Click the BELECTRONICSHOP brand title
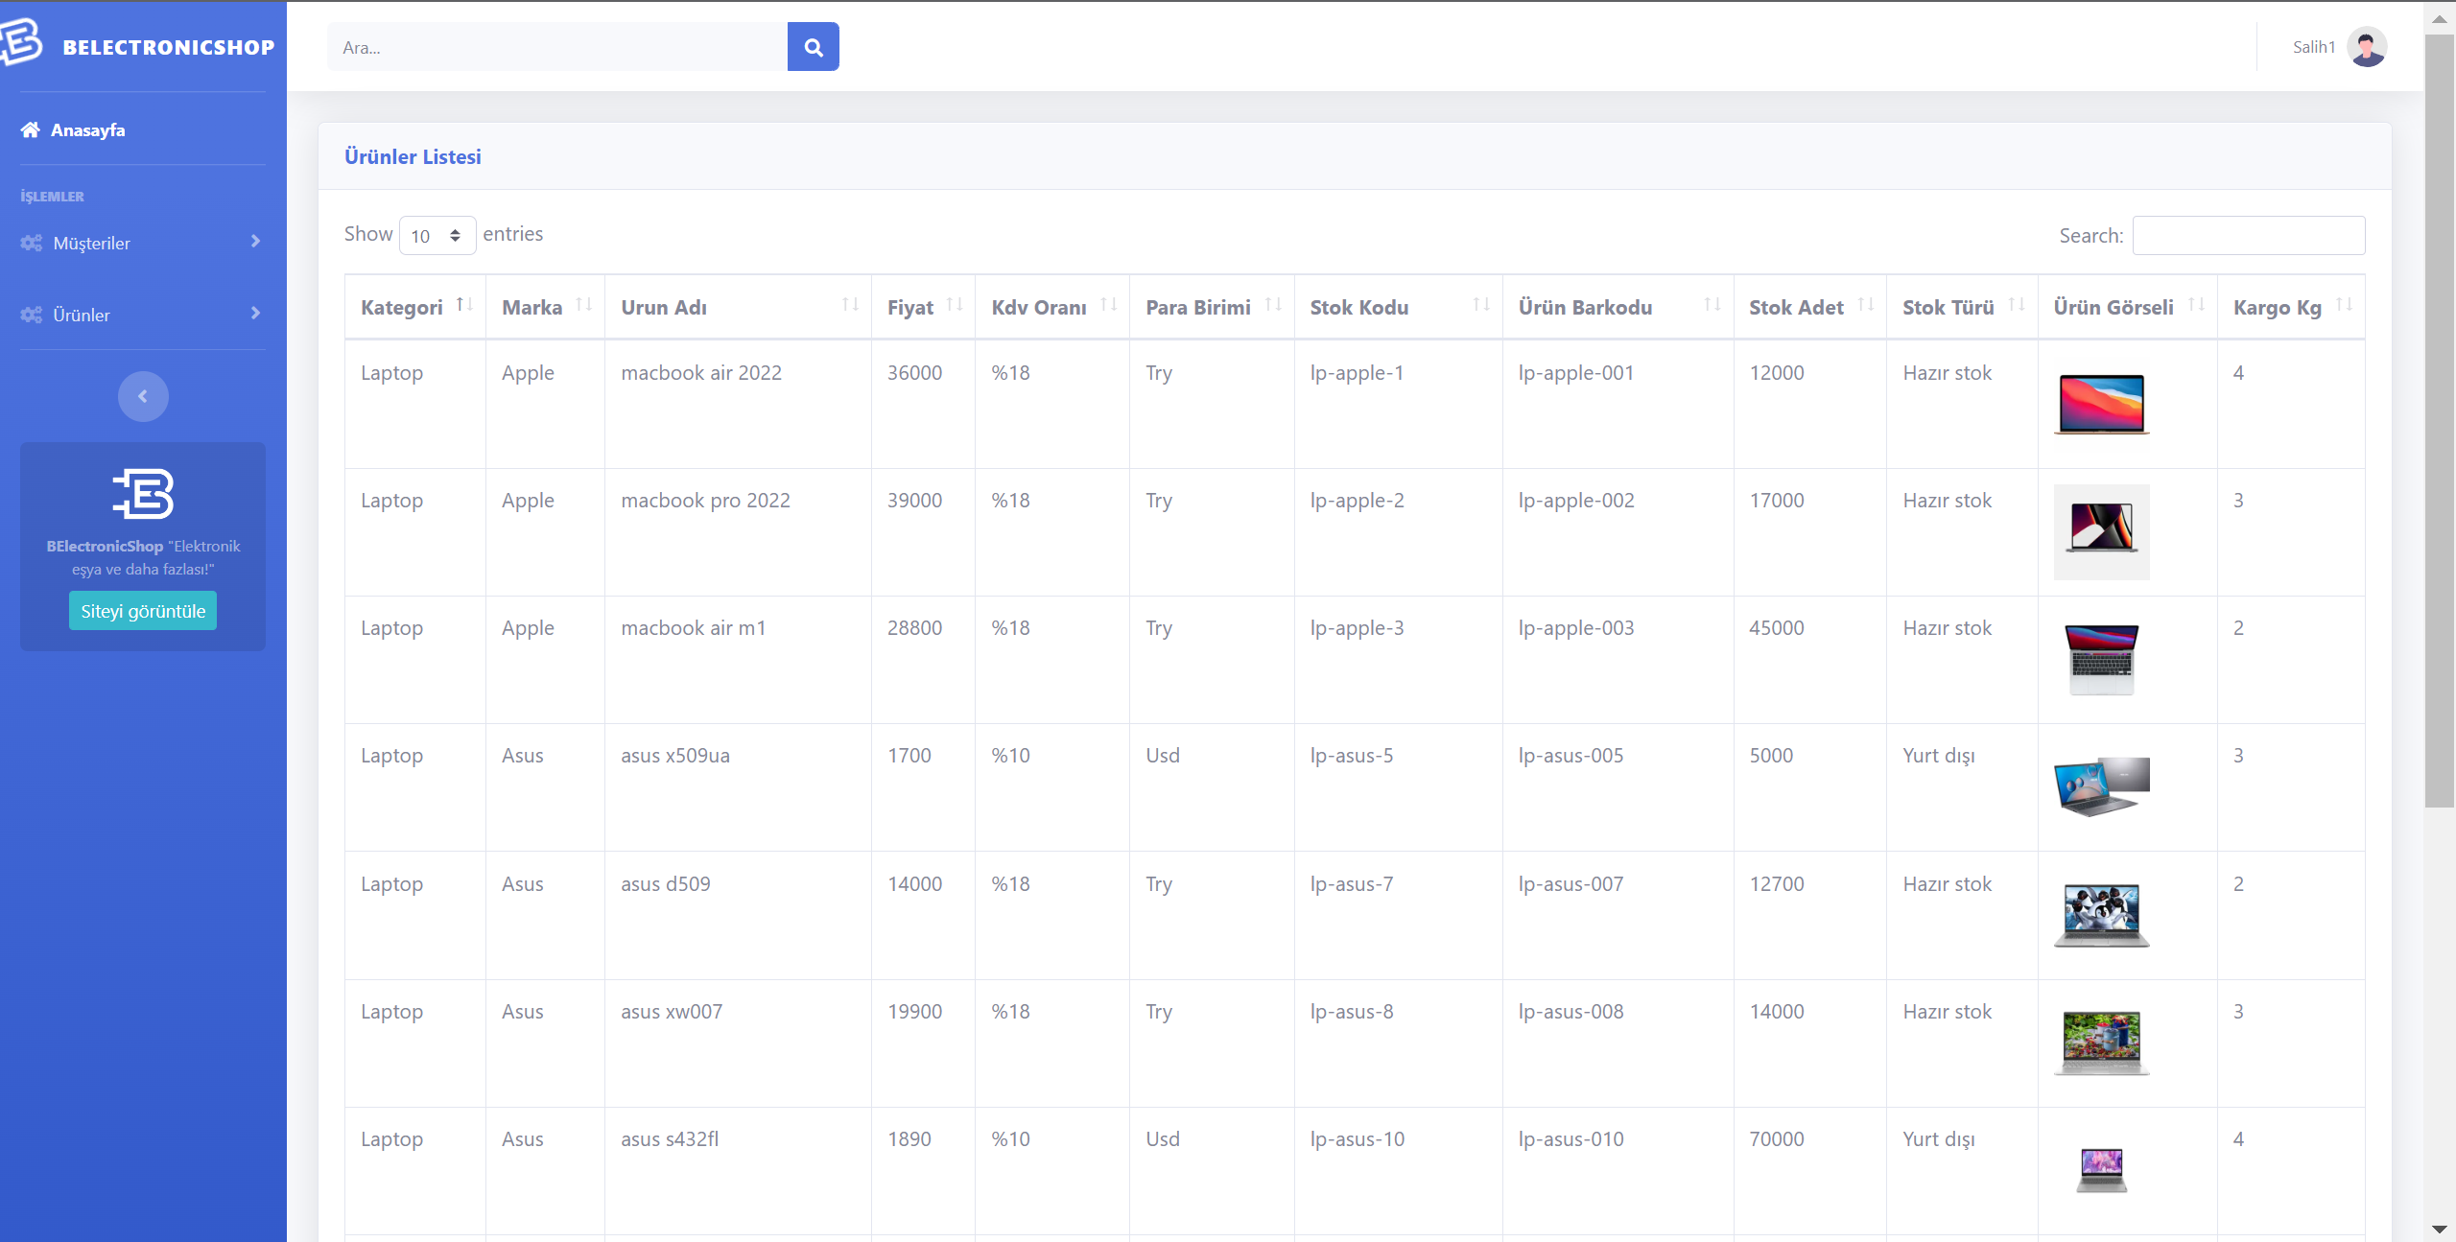 [x=169, y=47]
